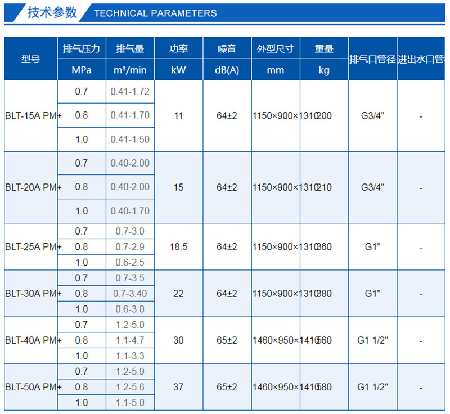This screenshot has width=450, height=414.
Task: Click the 18.5 kW power cell
Action: pos(178,246)
